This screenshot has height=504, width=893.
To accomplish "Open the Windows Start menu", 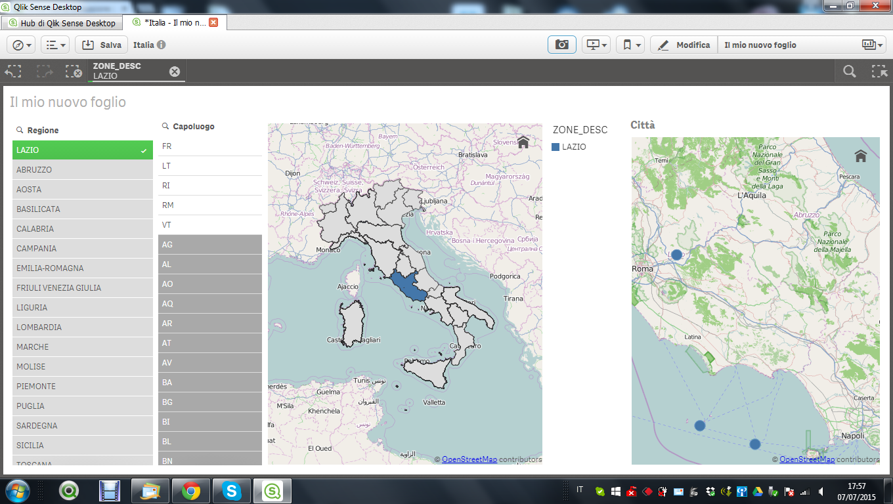I will pyautogui.click(x=17, y=491).
